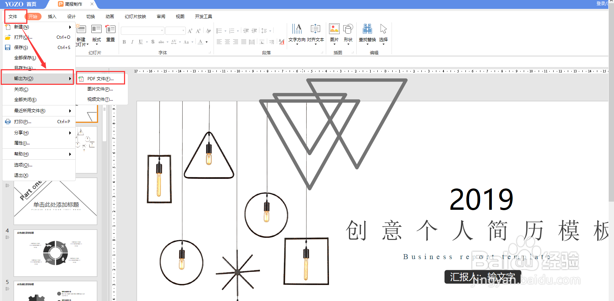614x301 pixels.
Task: Click the 查找替换 binoculars icon
Action: [367, 29]
